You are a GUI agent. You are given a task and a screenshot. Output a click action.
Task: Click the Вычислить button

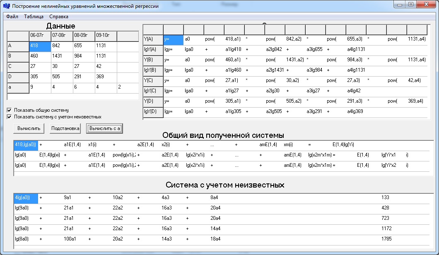(x=29, y=128)
